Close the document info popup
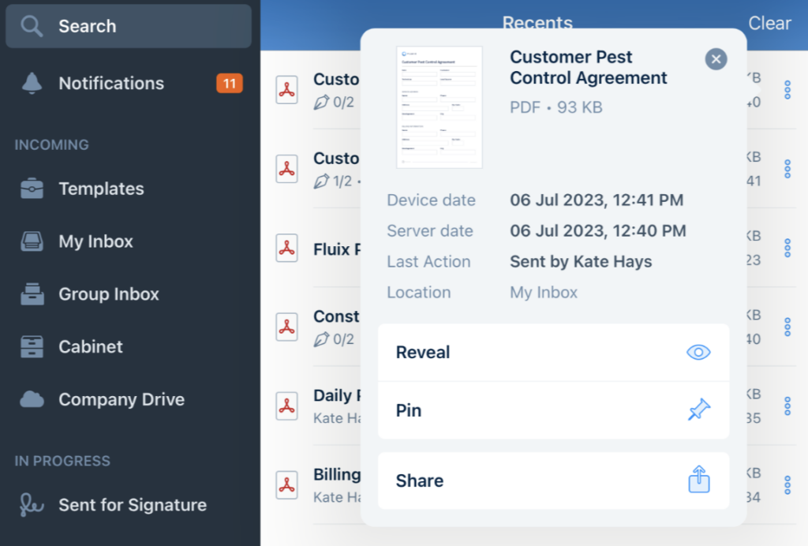This screenshot has width=808, height=546. click(716, 59)
